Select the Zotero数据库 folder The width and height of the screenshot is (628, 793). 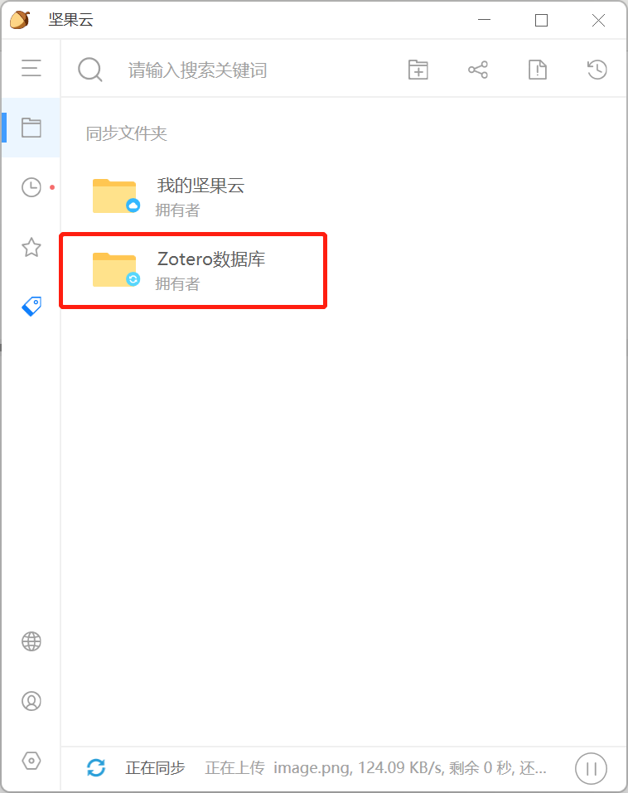pyautogui.click(x=193, y=271)
